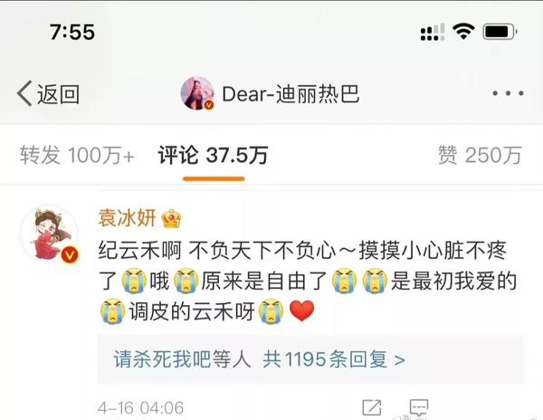Tap the crown membership icon beside 袁冰妍

coord(172,218)
